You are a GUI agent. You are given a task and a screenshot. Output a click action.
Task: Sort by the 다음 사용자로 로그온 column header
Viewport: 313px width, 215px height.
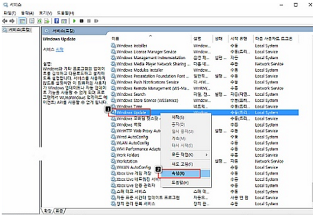(x=276, y=39)
